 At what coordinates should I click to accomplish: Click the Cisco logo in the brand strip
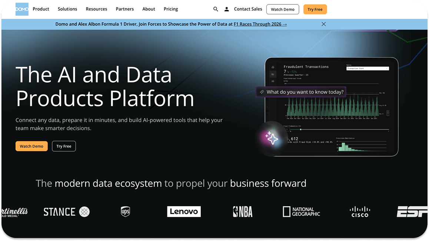[x=359, y=211]
